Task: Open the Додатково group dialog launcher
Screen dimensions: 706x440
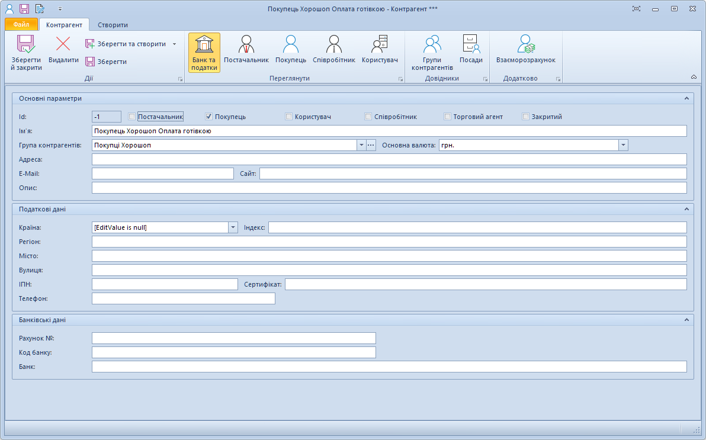Action: pyautogui.click(x=559, y=79)
